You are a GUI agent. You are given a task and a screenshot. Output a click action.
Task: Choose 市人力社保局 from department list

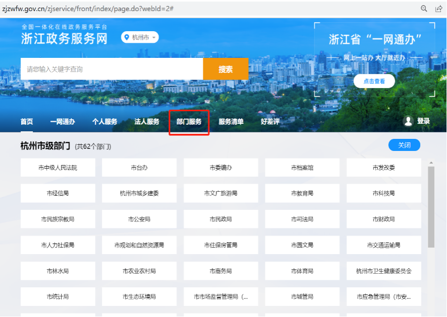(x=58, y=246)
